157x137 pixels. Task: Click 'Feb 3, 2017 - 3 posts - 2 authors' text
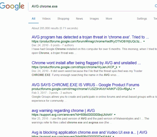click(52, 93)
